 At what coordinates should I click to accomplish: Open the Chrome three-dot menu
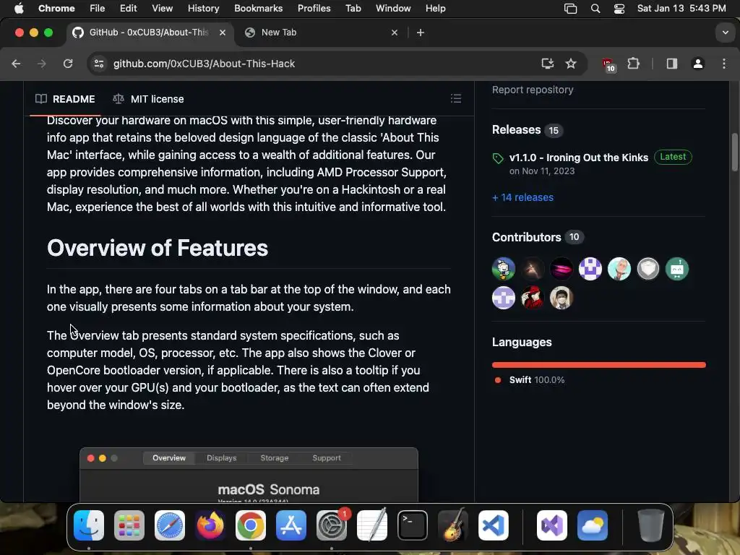pos(724,64)
